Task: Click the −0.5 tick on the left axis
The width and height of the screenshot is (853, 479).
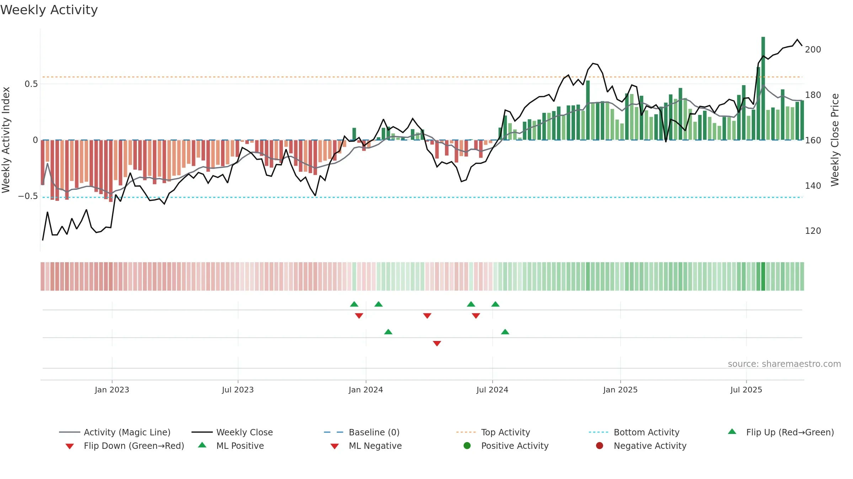Action: 28,196
